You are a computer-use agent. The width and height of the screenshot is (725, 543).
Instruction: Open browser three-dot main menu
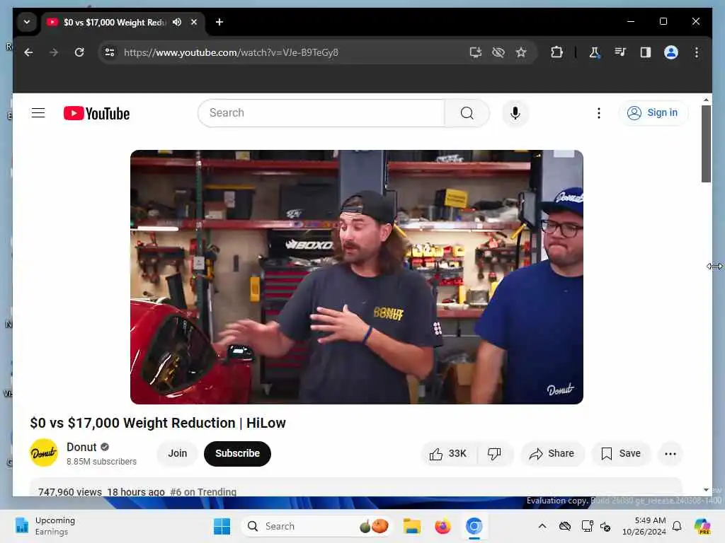697,52
